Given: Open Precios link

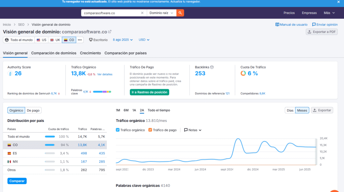Looking at the screenshot, I should [289, 13].
